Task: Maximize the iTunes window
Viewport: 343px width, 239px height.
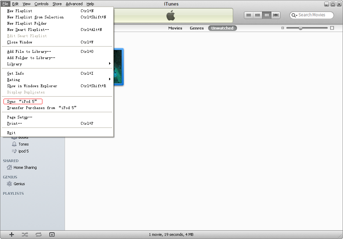Action: 333,4
